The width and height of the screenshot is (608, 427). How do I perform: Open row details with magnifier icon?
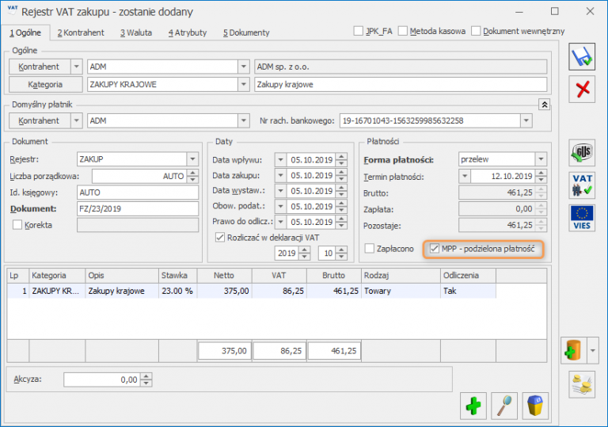504,405
